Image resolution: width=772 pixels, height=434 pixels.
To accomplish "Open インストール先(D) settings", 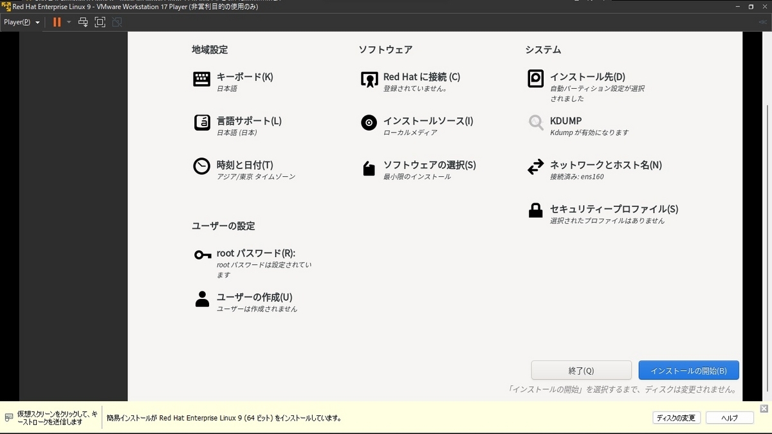I will 587,77.
